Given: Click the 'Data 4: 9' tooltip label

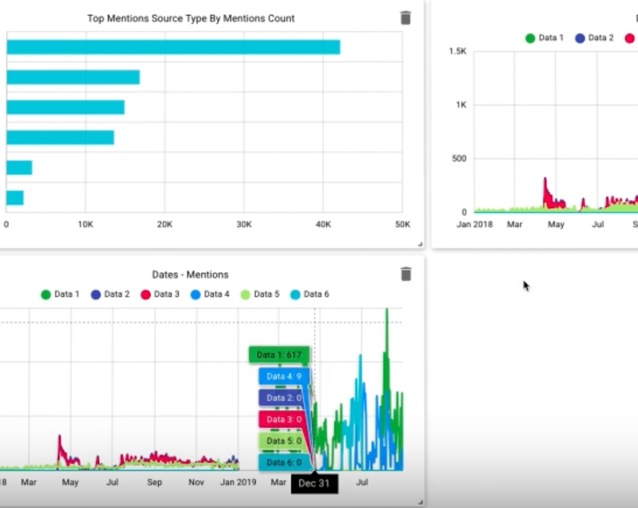Looking at the screenshot, I should [x=284, y=376].
